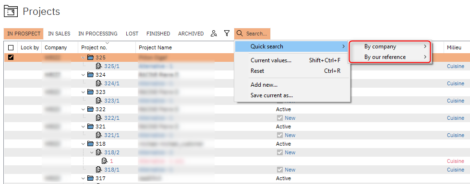The width and height of the screenshot is (470, 184).
Task: Click the document icon next to 323/1
Action: (98, 101)
